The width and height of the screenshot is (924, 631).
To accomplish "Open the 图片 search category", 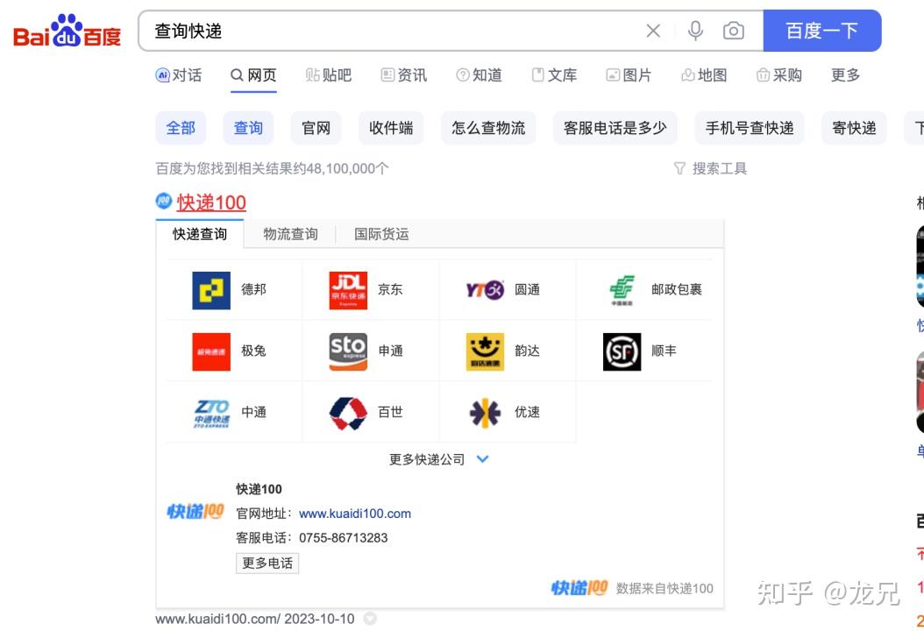I will tap(629, 75).
